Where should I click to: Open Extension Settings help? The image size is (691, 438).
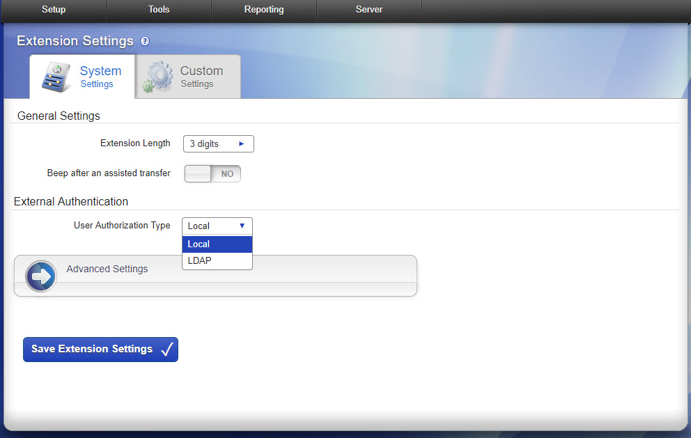click(x=143, y=42)
